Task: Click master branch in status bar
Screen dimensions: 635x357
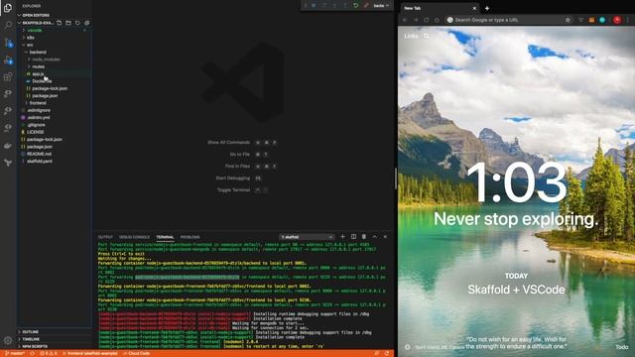Action: pos(15,353)
